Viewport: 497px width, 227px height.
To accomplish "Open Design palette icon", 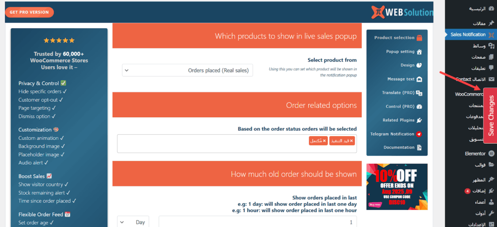I will pos(419,65).
